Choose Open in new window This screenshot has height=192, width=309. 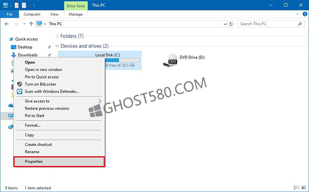[59, 69]
